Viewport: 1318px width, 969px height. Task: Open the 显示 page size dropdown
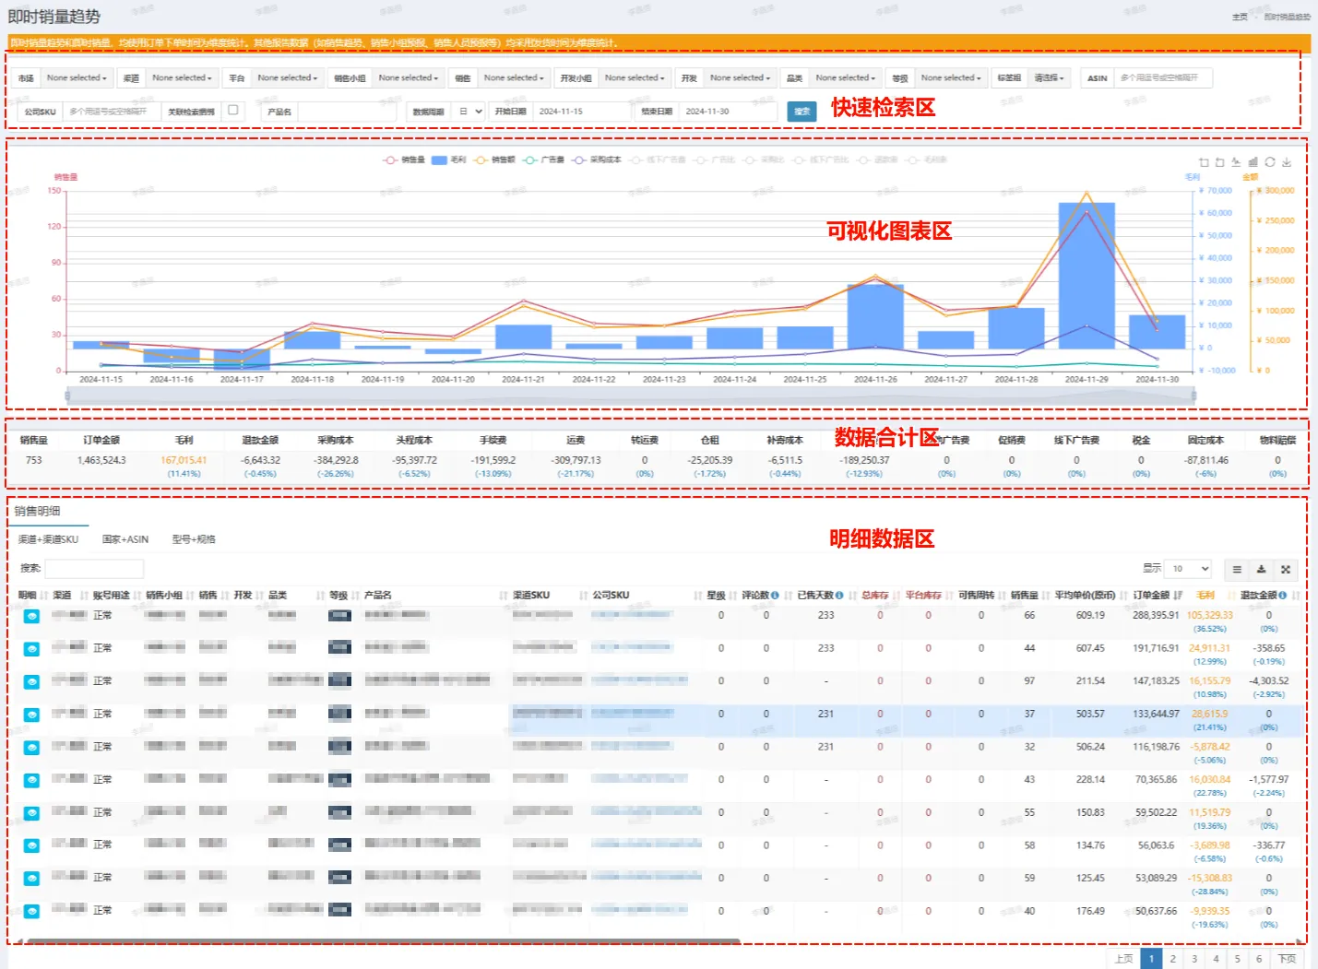[1188, 569]
